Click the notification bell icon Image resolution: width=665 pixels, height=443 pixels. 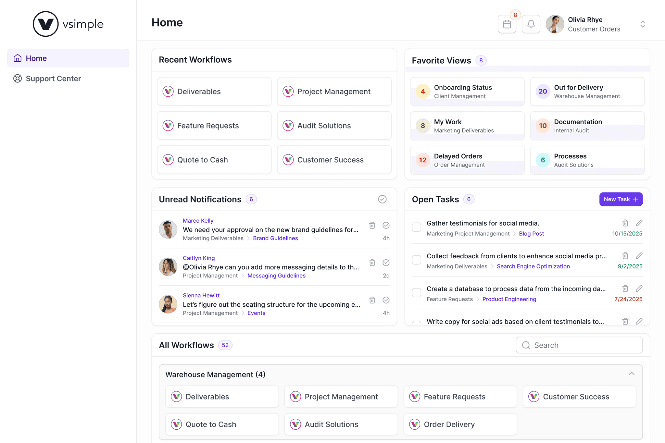(x=531, y=24)
